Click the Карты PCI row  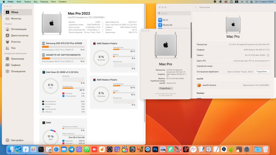233,61
